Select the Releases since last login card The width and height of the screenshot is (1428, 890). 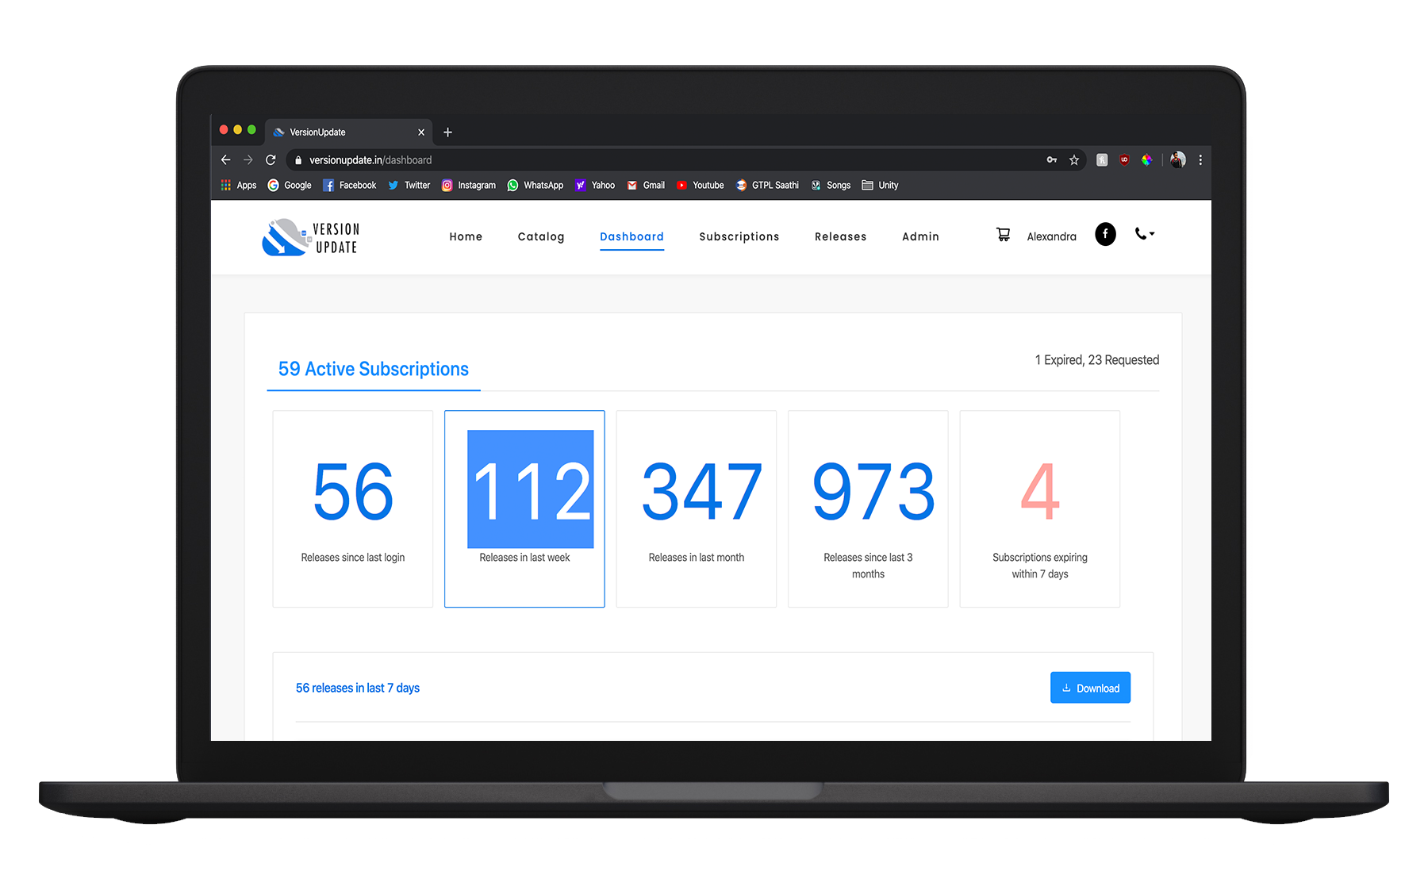pyautogui.click(x=353, y=508)
